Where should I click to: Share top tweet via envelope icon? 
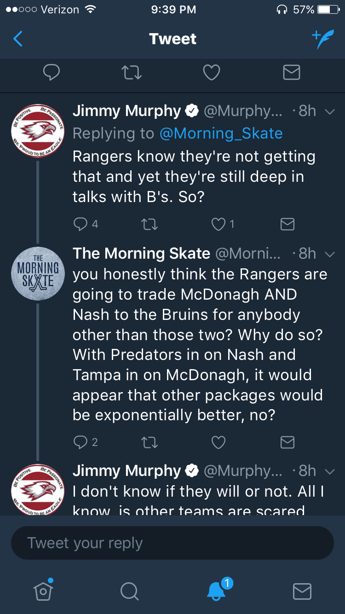[291, 73]
